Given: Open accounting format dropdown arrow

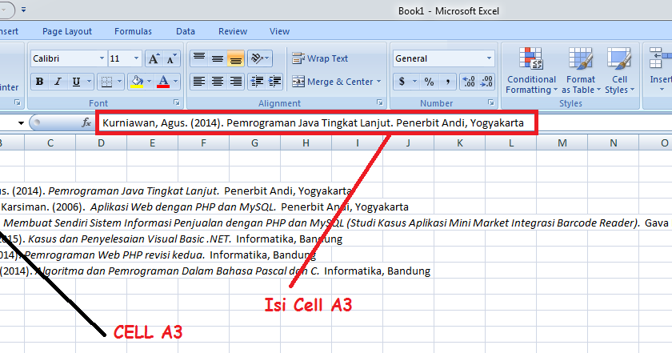Looking at the screenshot, I should 415,82.
